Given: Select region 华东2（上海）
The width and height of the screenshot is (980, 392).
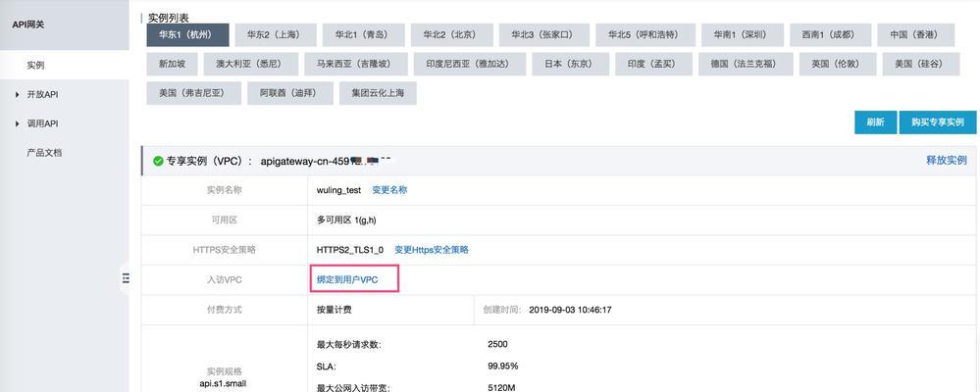Looking at the screenshot, I should click(x=276, y=35).
